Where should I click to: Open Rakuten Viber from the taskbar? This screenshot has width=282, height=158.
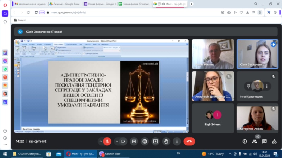pos(112,154)
